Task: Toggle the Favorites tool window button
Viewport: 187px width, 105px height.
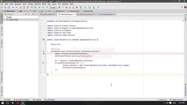Action: pyautogui.click(x=2, y=91)
